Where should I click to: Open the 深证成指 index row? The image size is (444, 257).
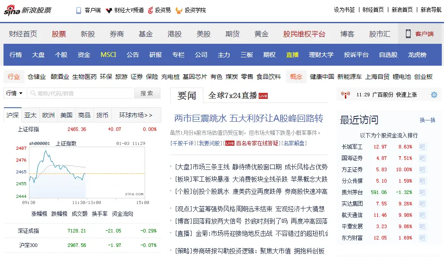pos(82,231)
